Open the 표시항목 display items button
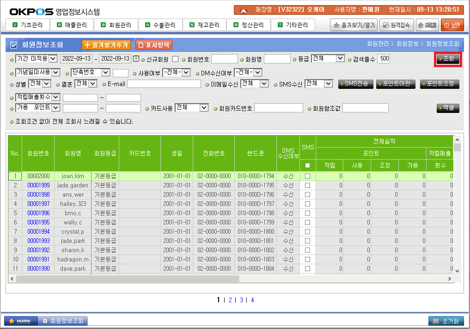The width and height of the screenshot is (470, 329). (x=154, y=45)
